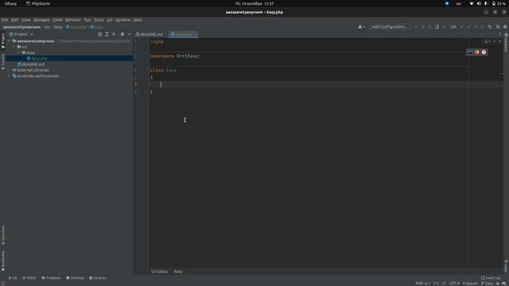Screen dimensions: 509x286
Task: Open file in Chrome browser icon
Action: point(484,52)
